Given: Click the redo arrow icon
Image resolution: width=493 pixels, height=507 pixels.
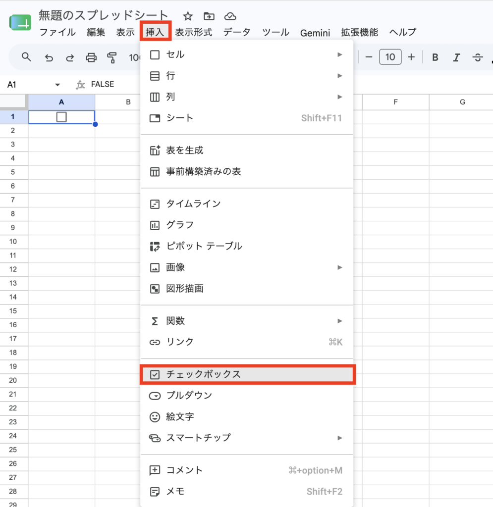Looking at the screenshot, I should 69,57.
